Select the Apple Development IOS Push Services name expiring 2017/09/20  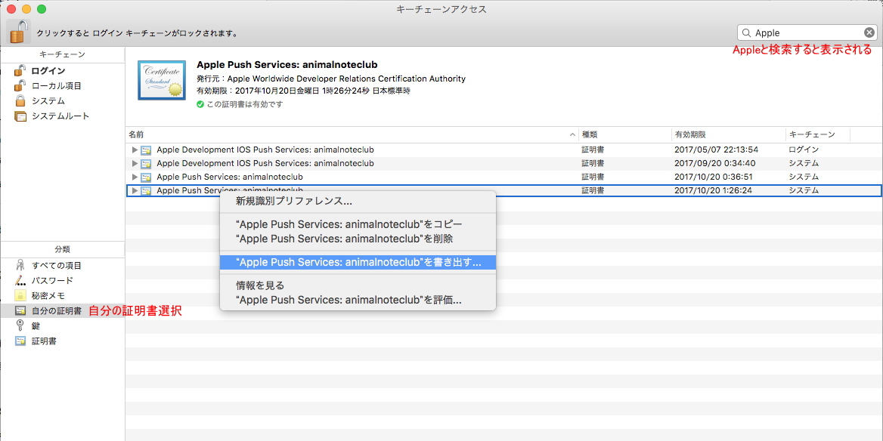coord(265,164)
